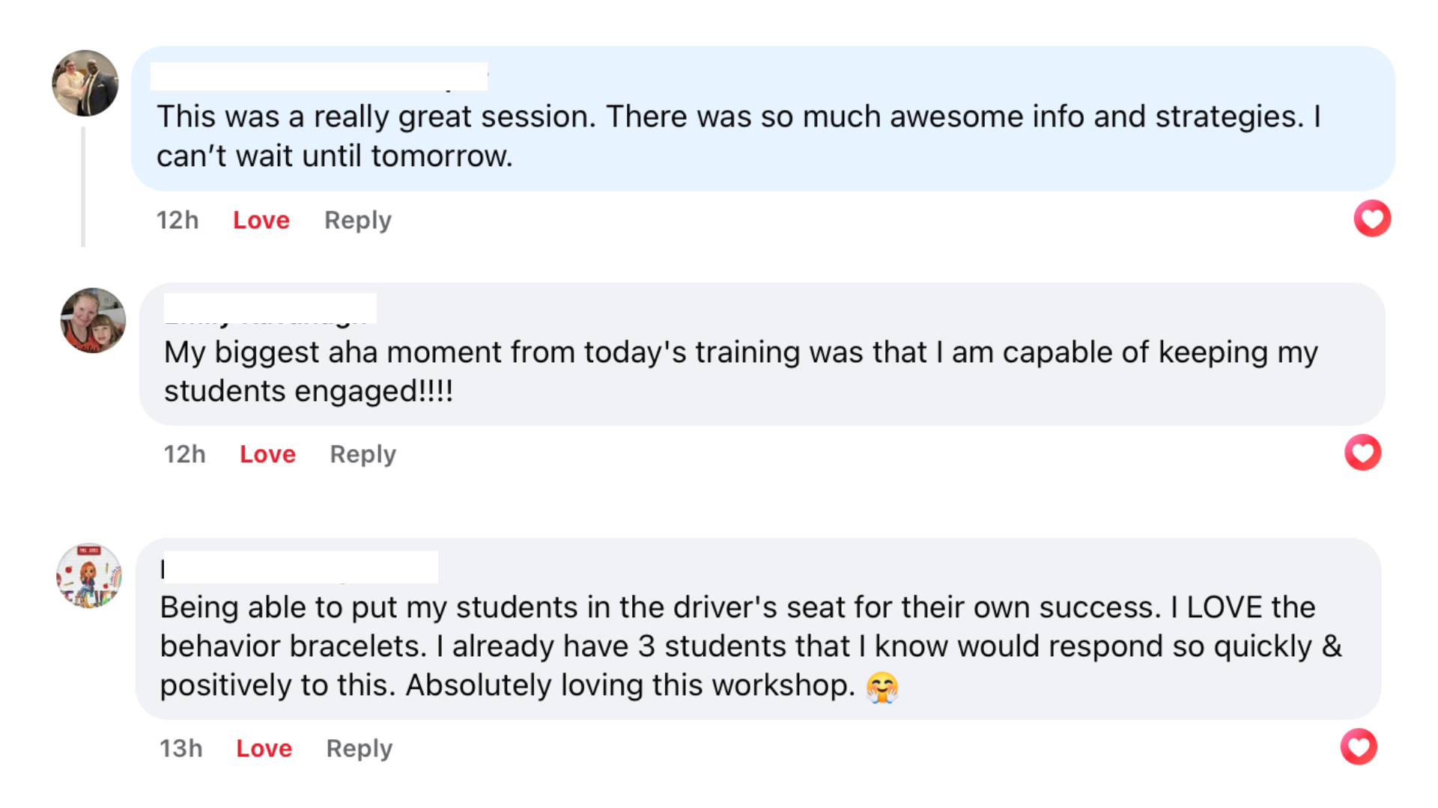This screenshot has width=1438, height=808.
Task: Click 12h timestamp under "students engaged" comment
Action: point(184,454)
